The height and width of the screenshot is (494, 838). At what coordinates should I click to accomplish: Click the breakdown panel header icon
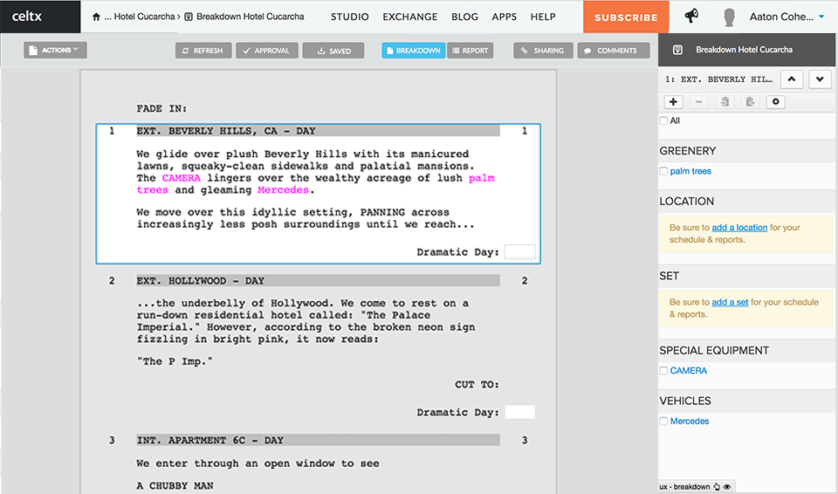point(677,50)
